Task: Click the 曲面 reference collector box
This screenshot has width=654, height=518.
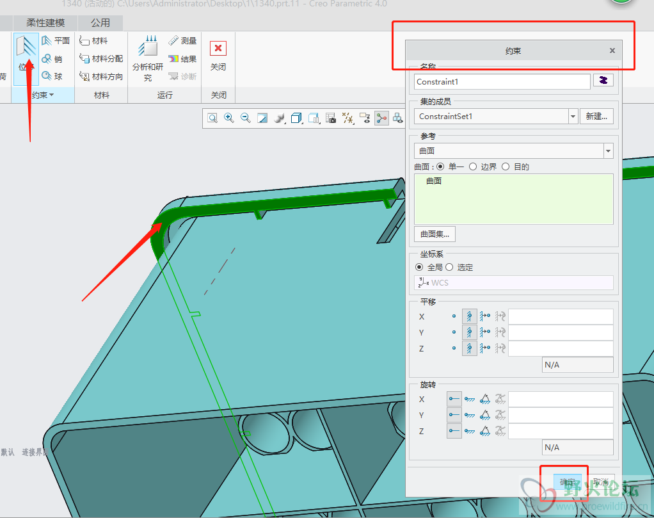Action: 514,199
